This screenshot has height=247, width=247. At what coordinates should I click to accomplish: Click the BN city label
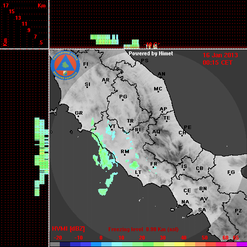(x=203, y=189)
